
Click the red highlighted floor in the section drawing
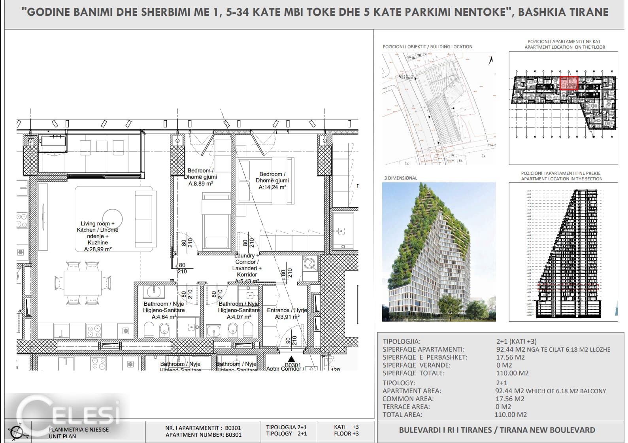(568, 287)
